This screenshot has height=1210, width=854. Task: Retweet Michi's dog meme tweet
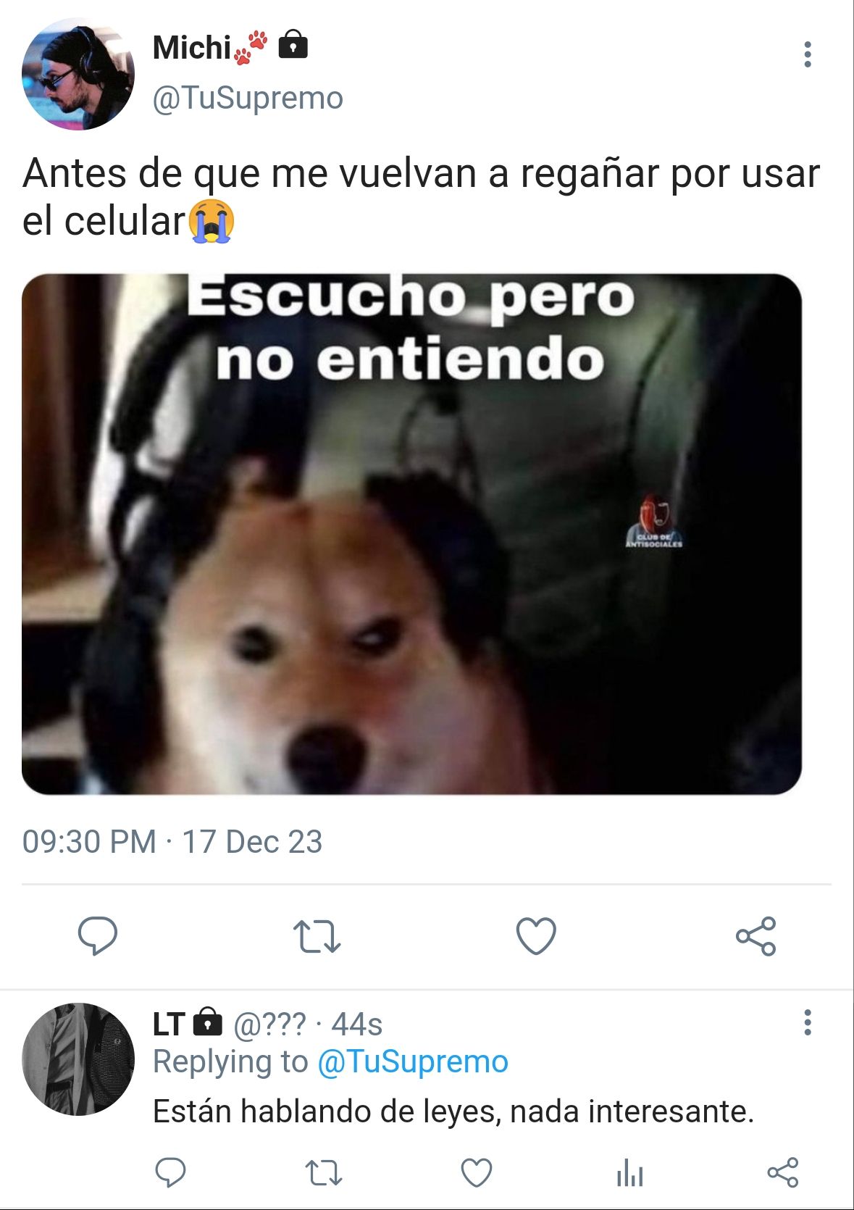point(317,936)
